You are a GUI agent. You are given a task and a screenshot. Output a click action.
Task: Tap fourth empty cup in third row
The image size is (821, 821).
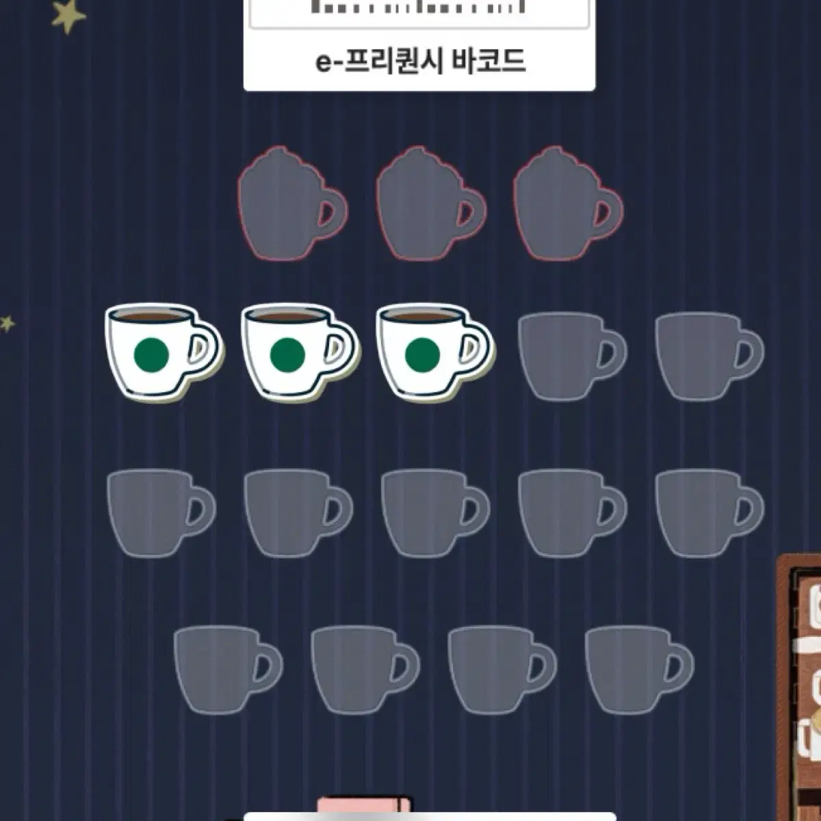pos(573,513)
